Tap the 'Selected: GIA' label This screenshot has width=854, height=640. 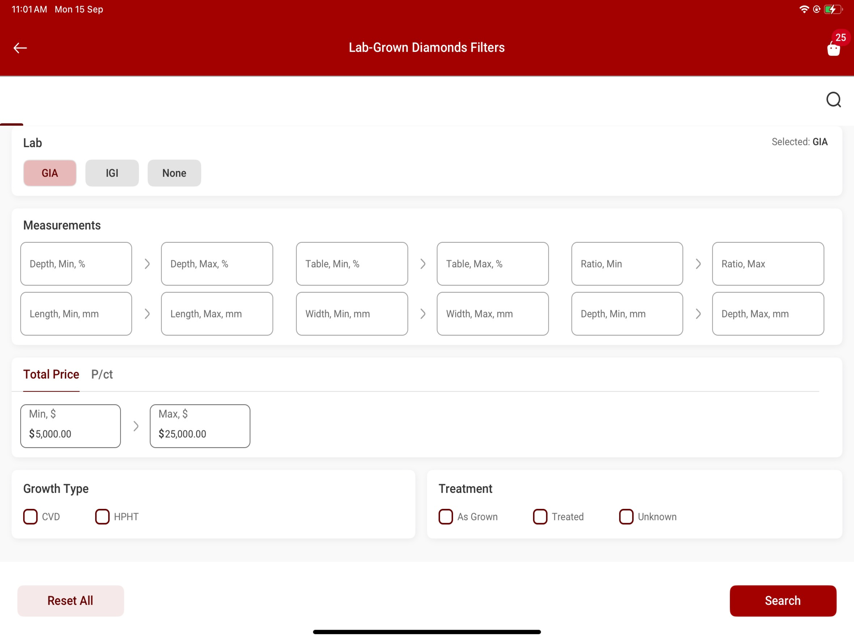pyautogui.click(x=799, y=142)
